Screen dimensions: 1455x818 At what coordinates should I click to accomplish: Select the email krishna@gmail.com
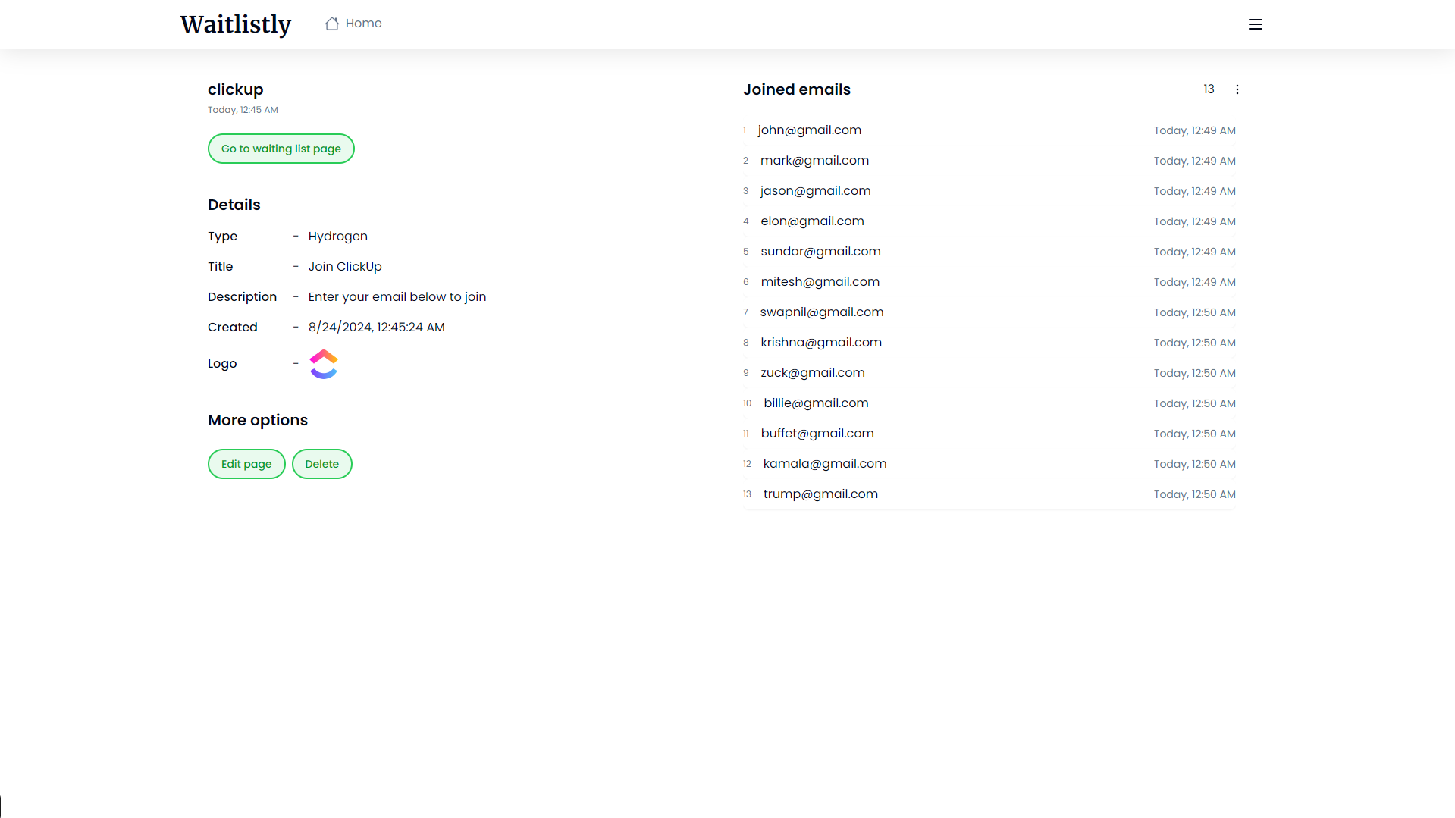[822, 343]
